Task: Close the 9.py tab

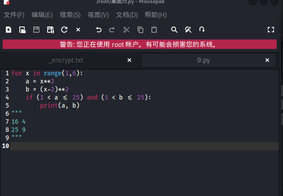Action: pyautogui.click(x=268, y=60)
